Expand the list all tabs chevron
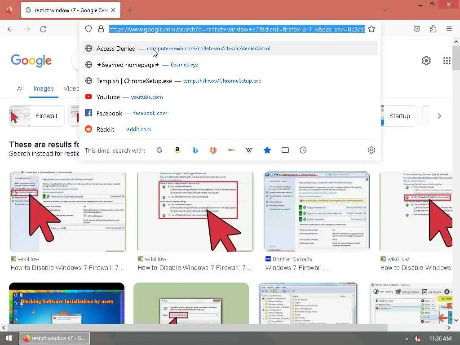 coord(385,10)
